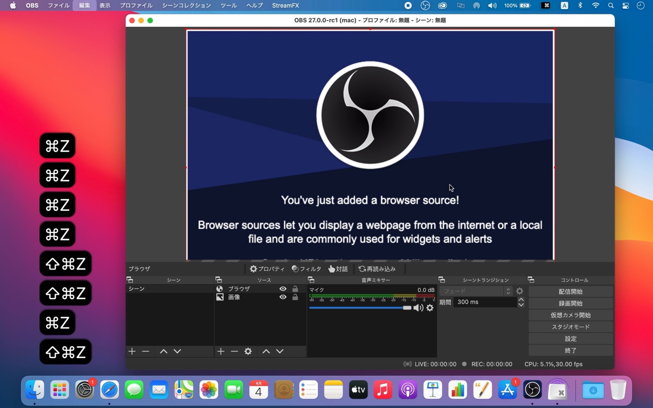Move the scene down with the down arrow
Screen dimensions: 653x408
pyautogui.click(x=177, y=351)
